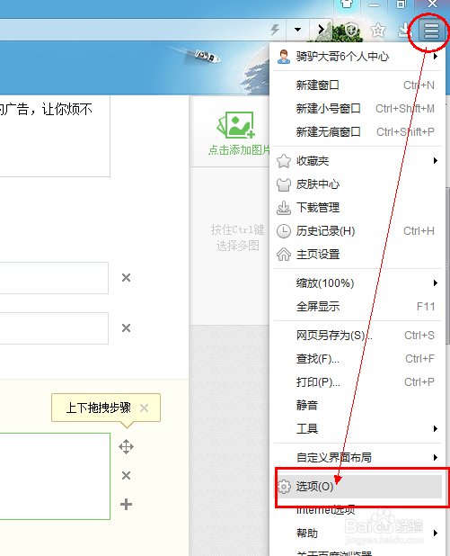
Task: Expand 个人中心 submenu arrow
Action: pos(435,57)
